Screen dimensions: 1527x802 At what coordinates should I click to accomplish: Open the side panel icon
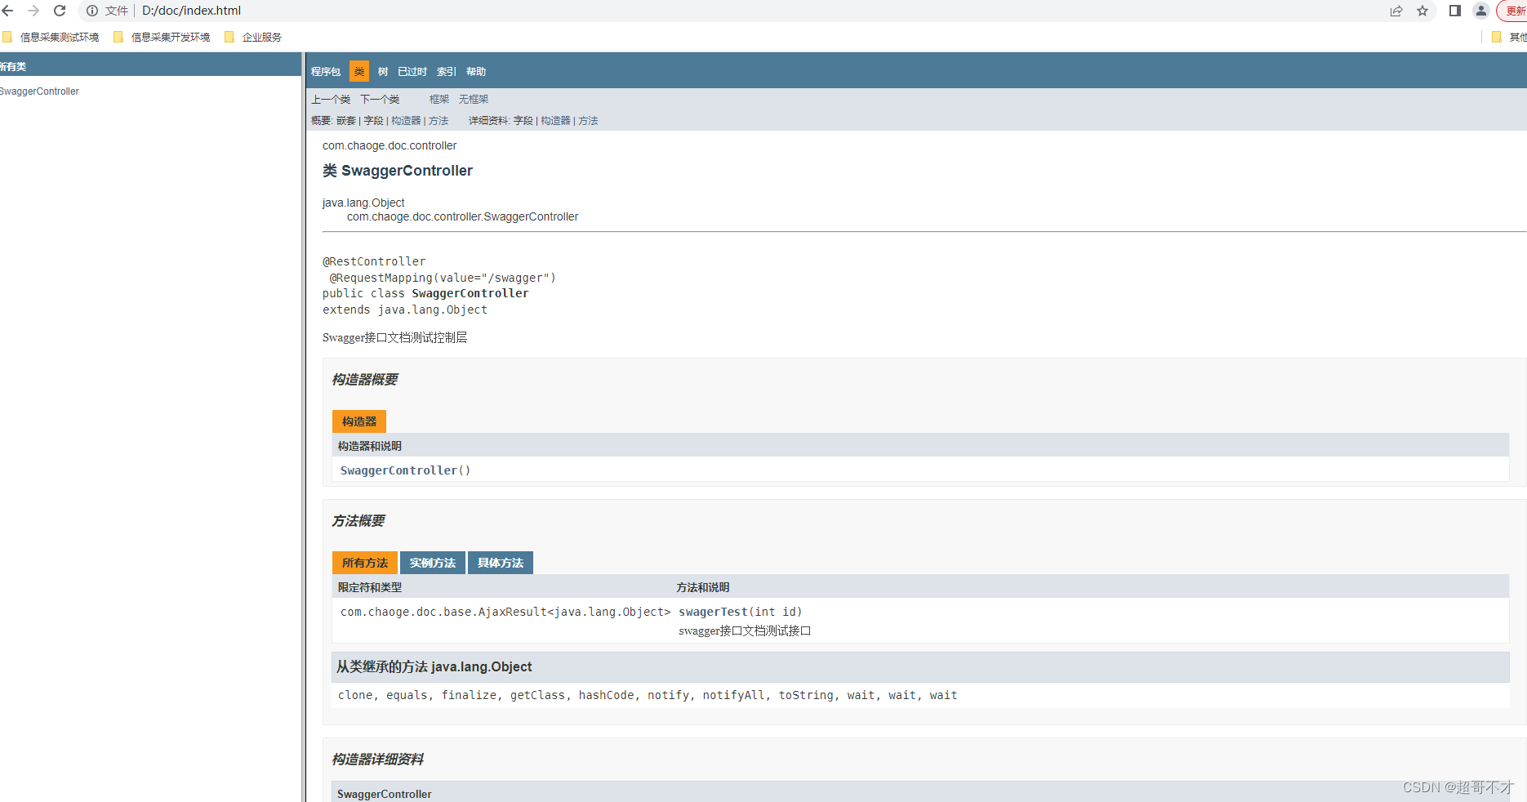(1455, 11)
